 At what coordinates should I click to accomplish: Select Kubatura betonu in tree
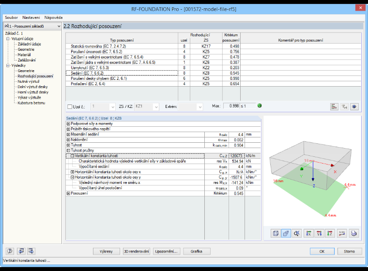pyautogui.click(x=31, y=103)
